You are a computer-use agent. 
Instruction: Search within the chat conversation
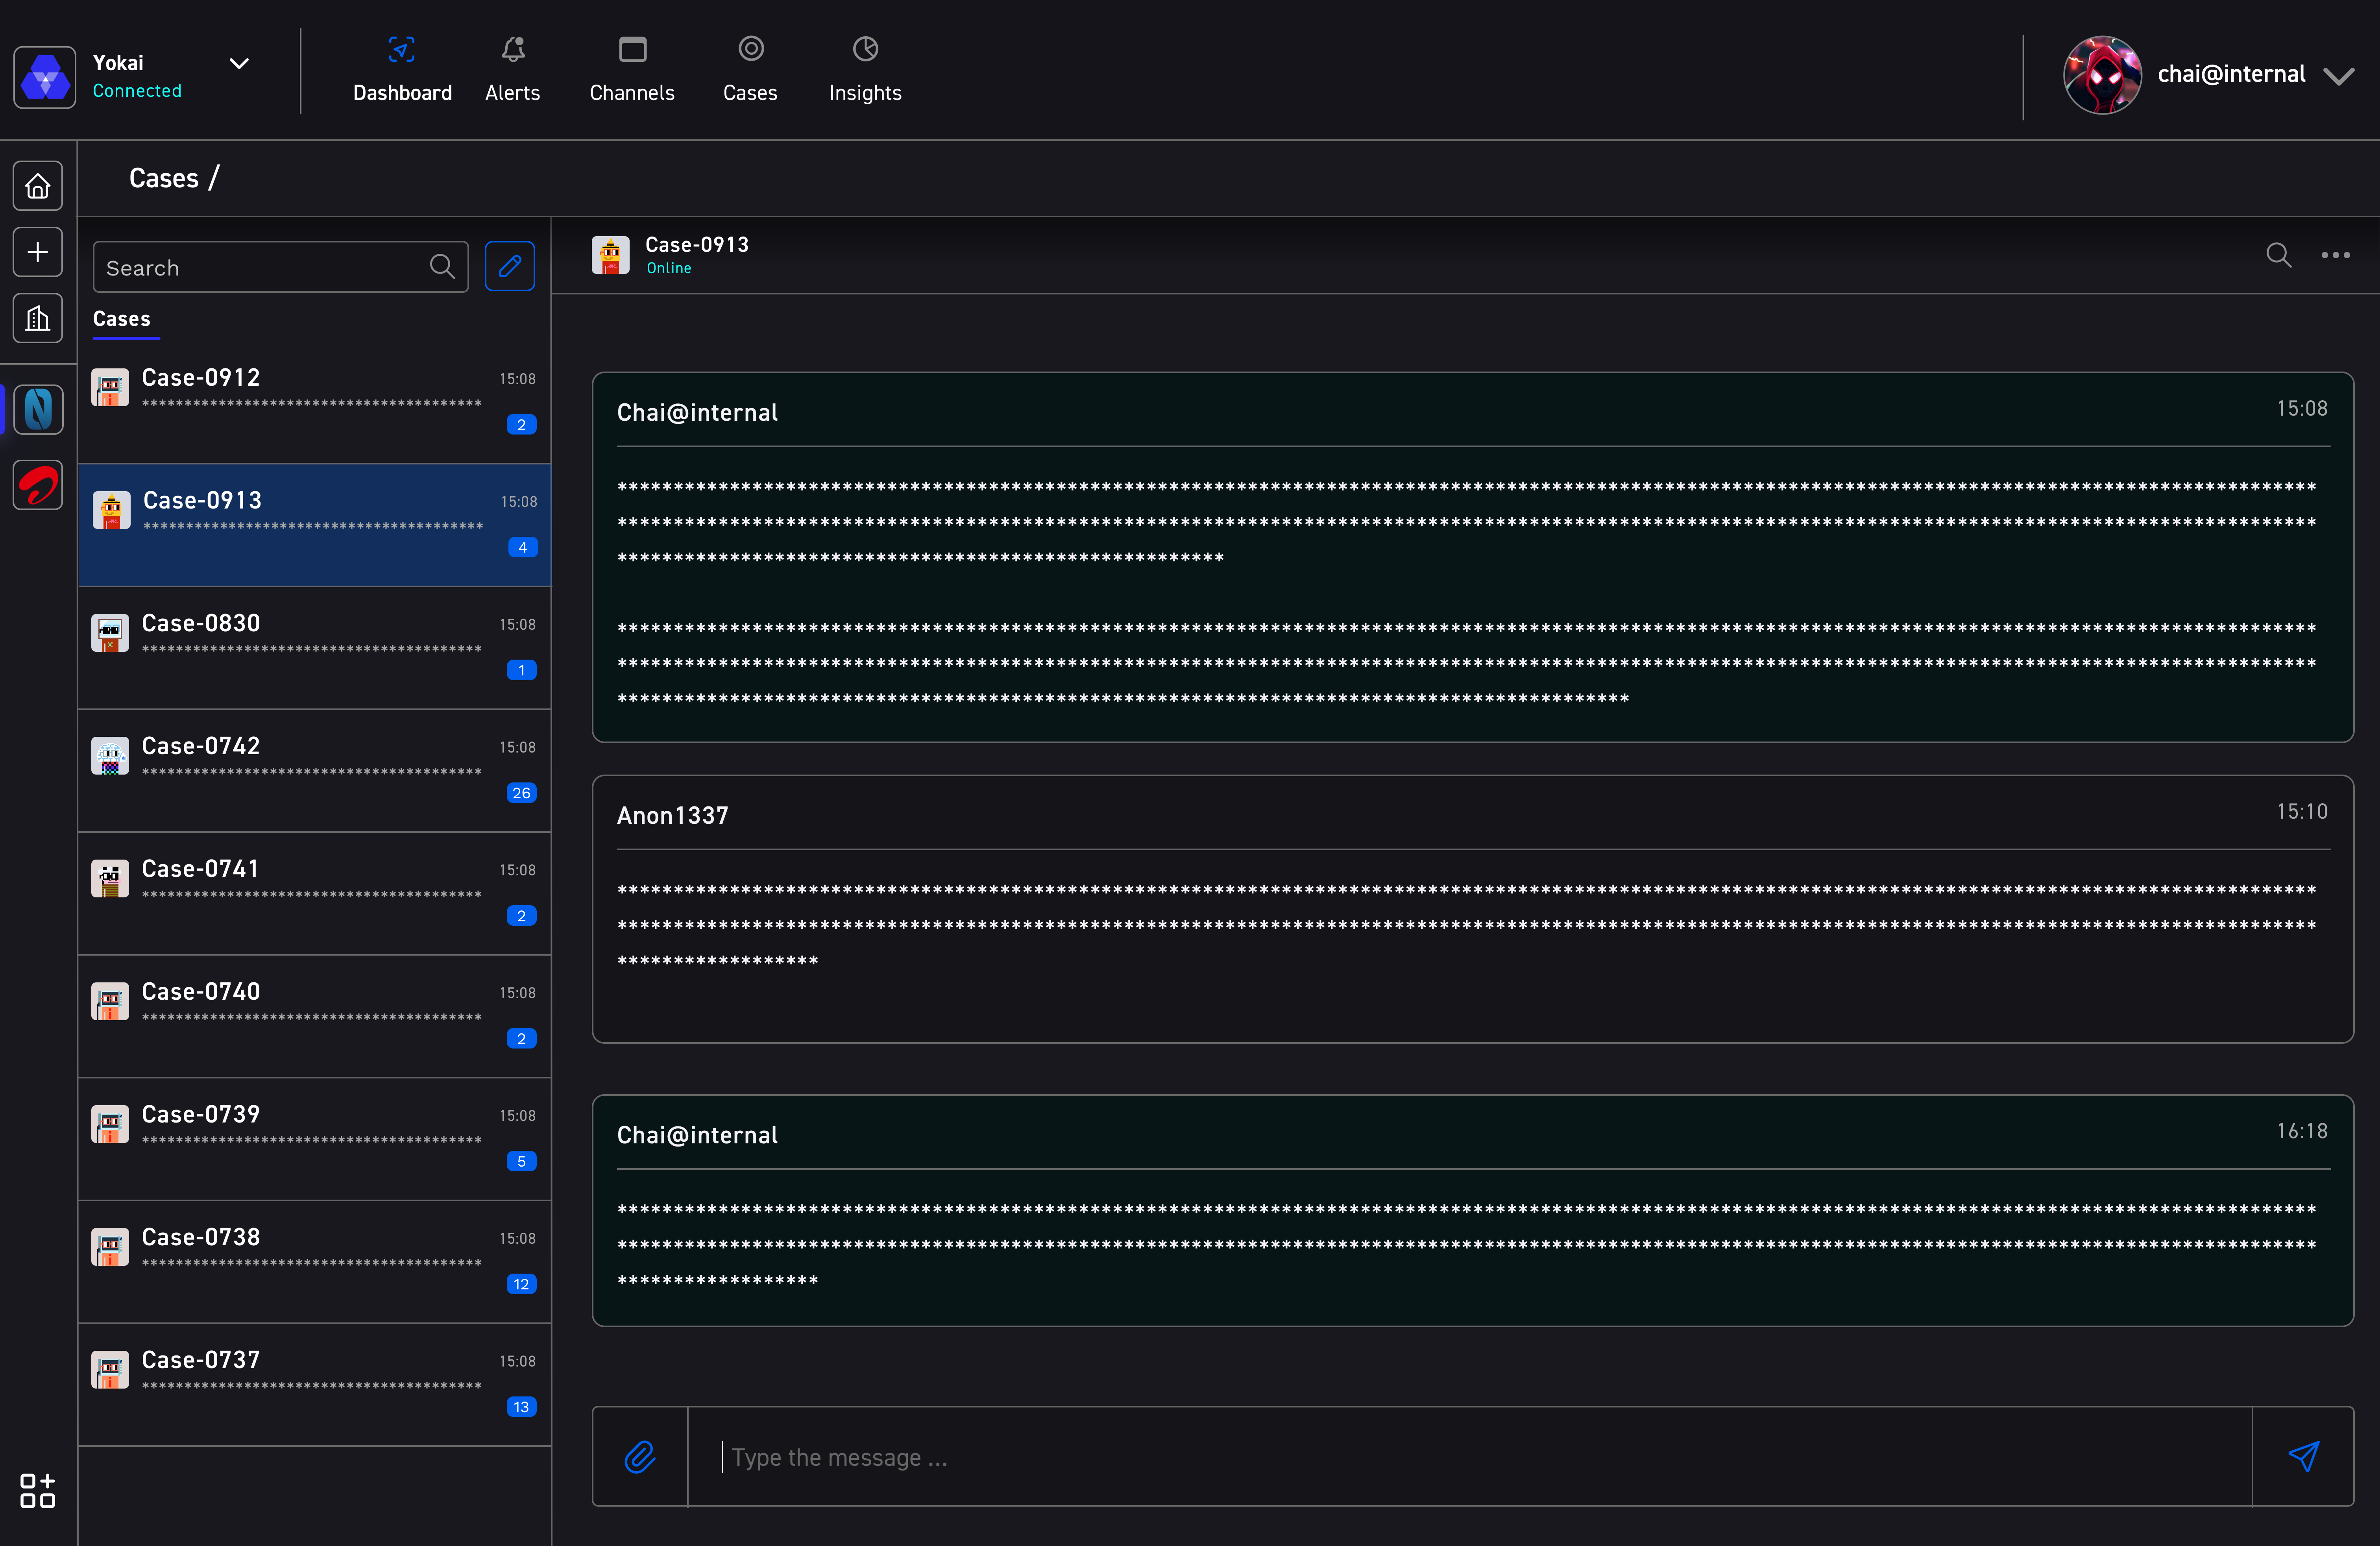pyautogui.click(x=2279, y=255)
